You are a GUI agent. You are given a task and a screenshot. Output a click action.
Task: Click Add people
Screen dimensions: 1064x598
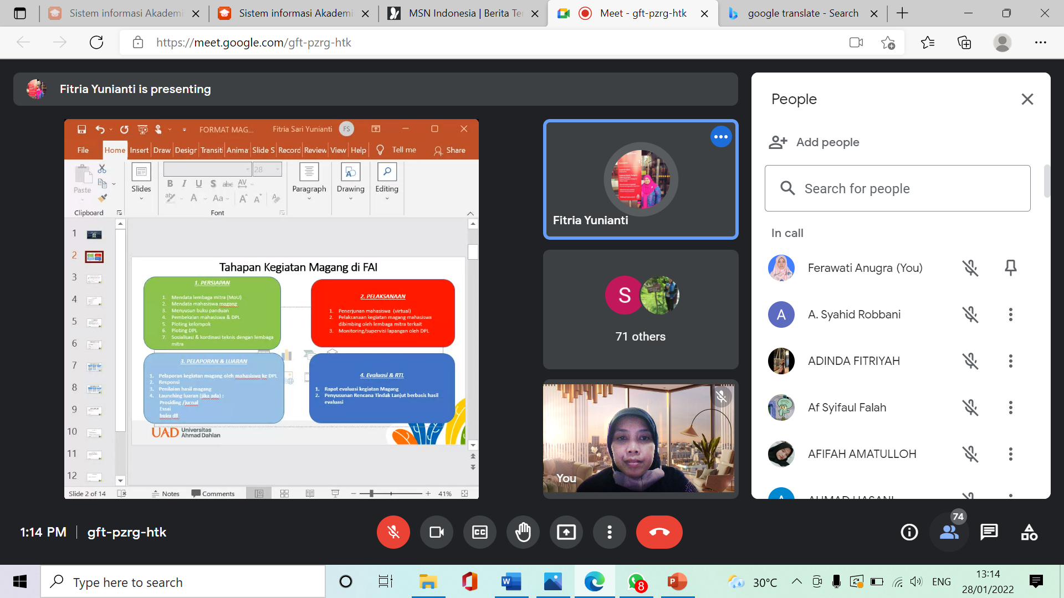click(815, 142)
